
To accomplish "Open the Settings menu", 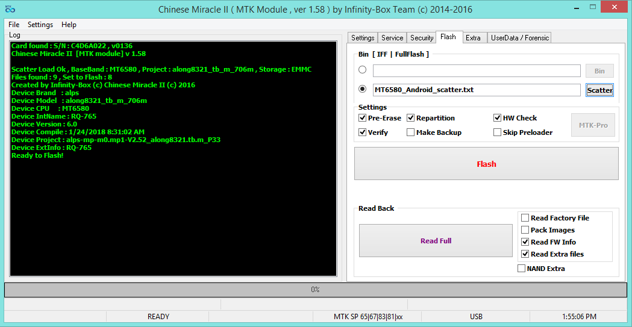I will click(x=40, y=25).
